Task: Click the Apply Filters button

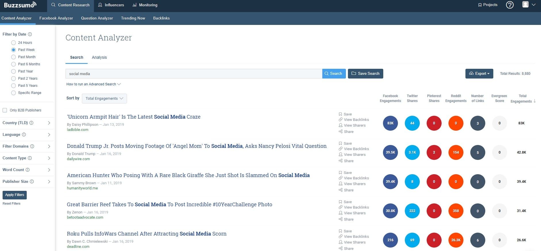Action: point(15,195)
